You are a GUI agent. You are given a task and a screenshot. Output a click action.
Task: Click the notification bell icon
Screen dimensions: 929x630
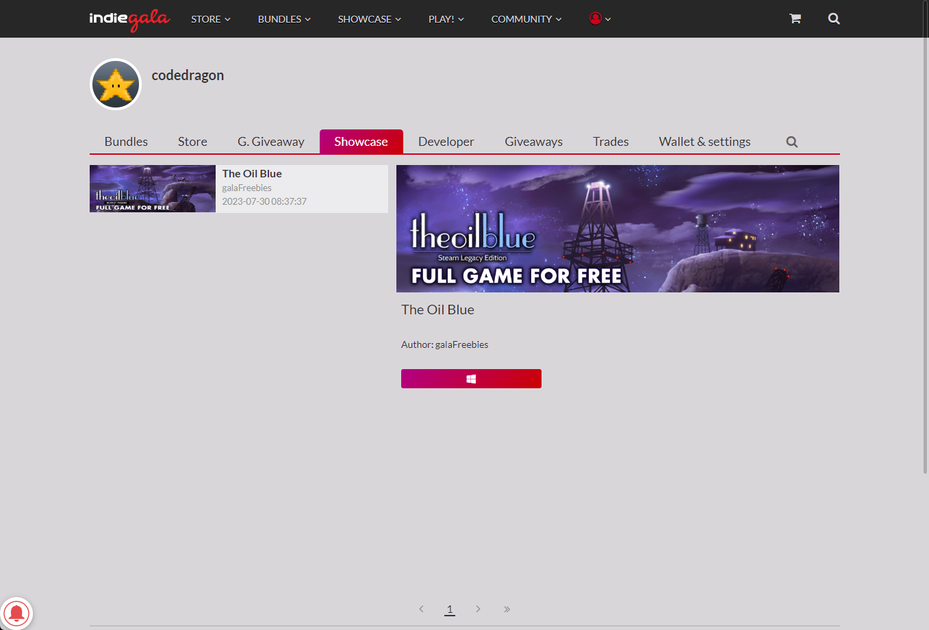point(16,612)
